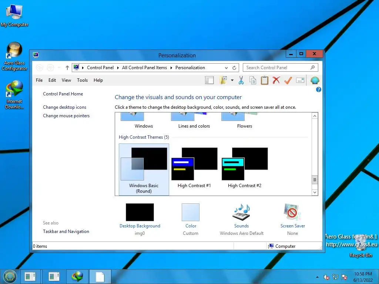The width and height of the screenshot is (379, 284).
Task: Click the Action Center flag tray icon
Action: pos(344,277)
